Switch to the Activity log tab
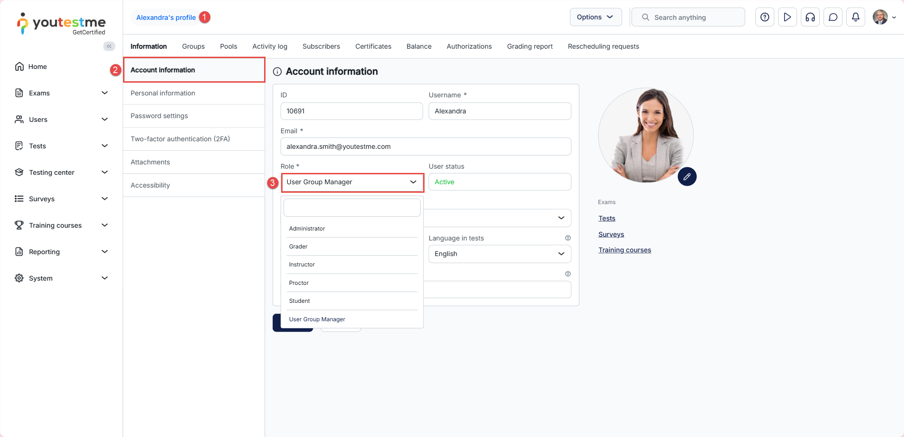 tap(269, 46)
